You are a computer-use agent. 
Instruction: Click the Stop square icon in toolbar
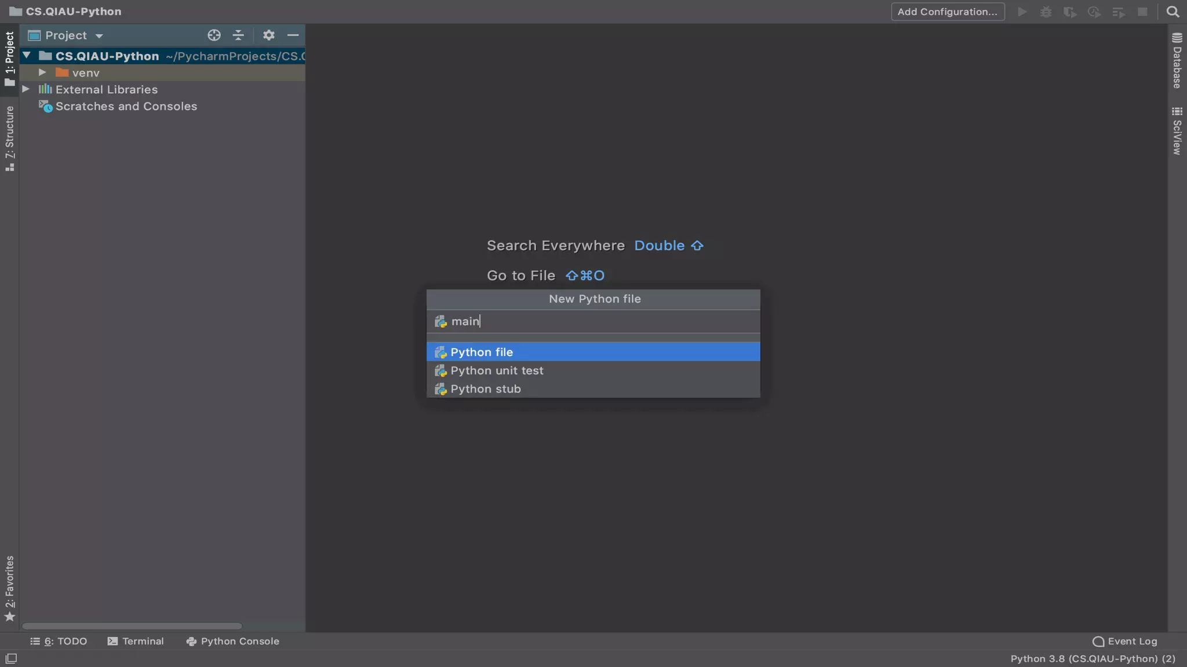coord(1142,12)
